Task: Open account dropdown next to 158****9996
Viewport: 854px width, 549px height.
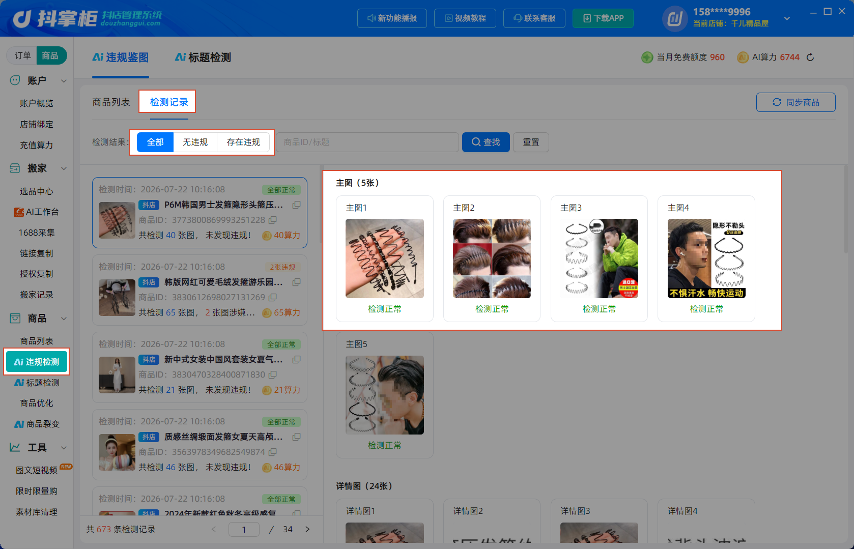Action: point(787,18)
